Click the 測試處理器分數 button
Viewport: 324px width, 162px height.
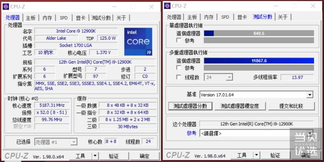pyautogui.click(x=190, y=106)
